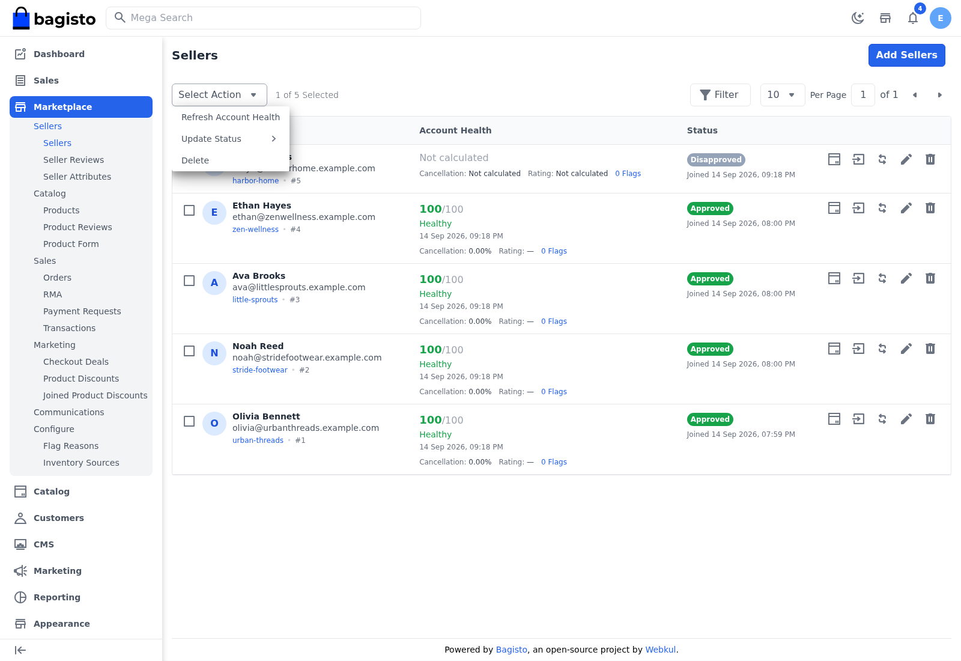
Task: Click the products icon in Ava Brooks row
Action: (834, 278)
